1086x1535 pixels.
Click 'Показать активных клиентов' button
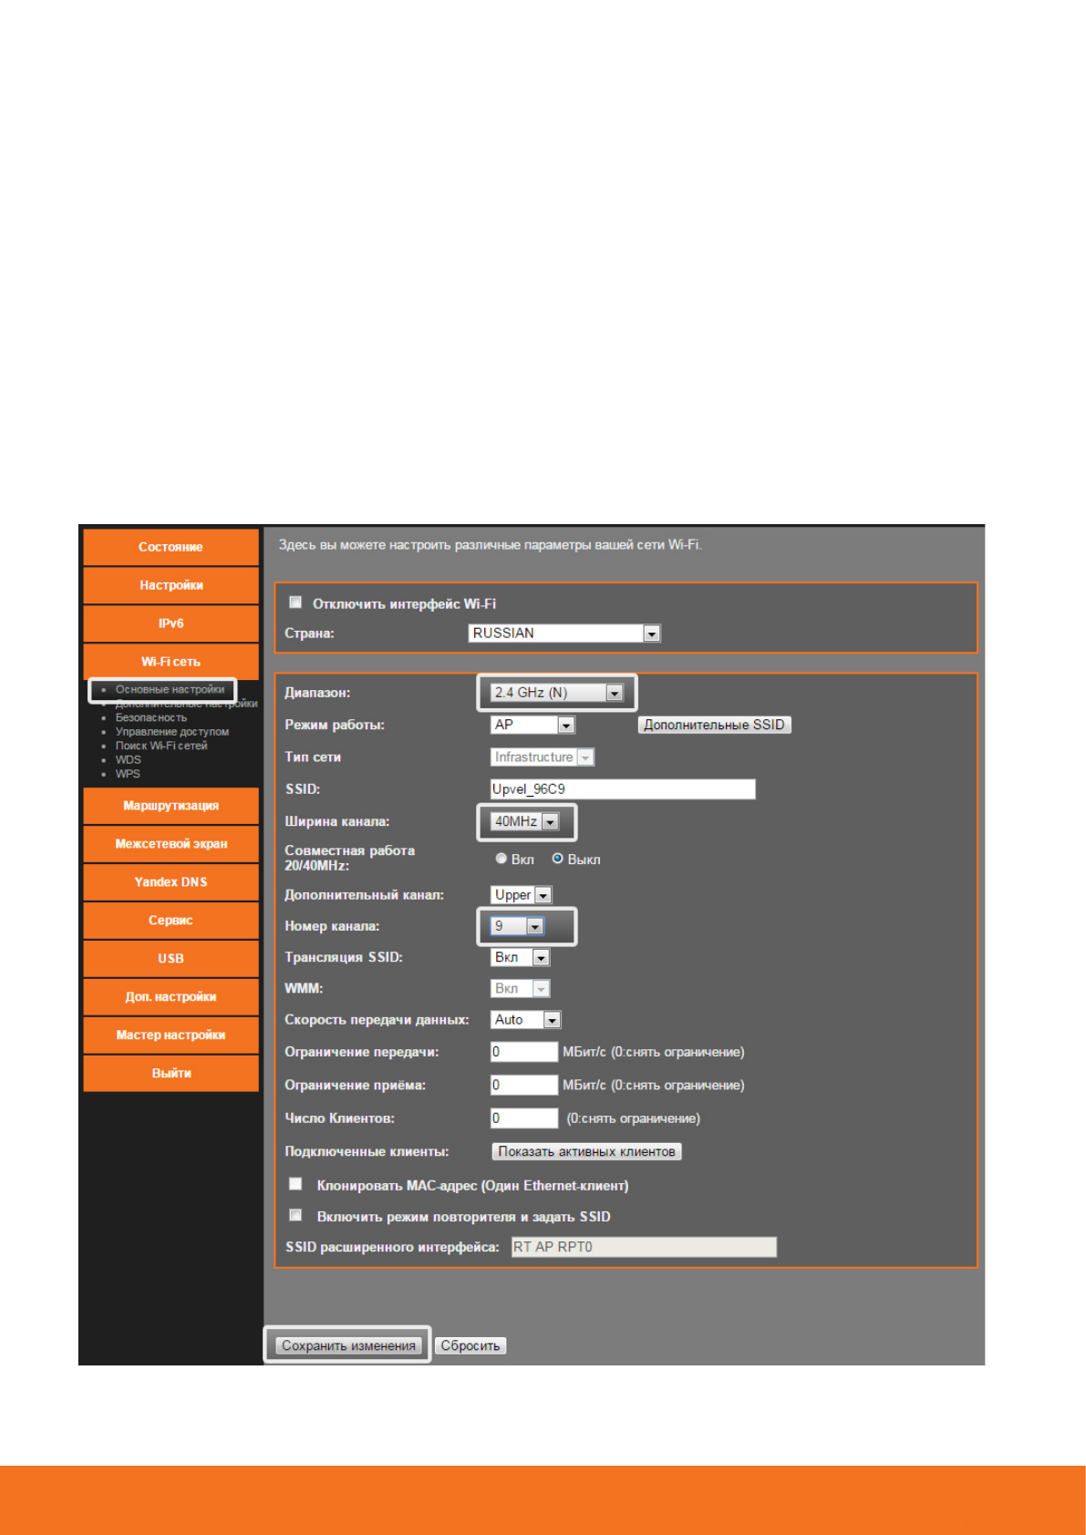point(586,1151)
